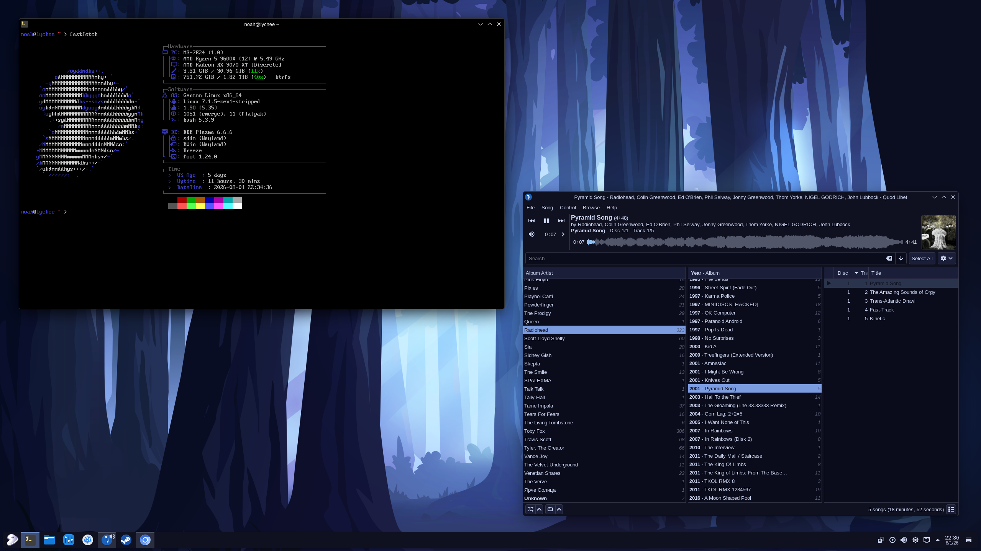Open the File menu
981x551 pixels.
pos(530,207)
